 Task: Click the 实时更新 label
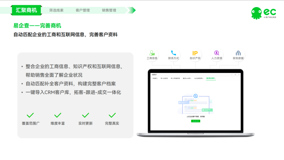coord(86,123)
